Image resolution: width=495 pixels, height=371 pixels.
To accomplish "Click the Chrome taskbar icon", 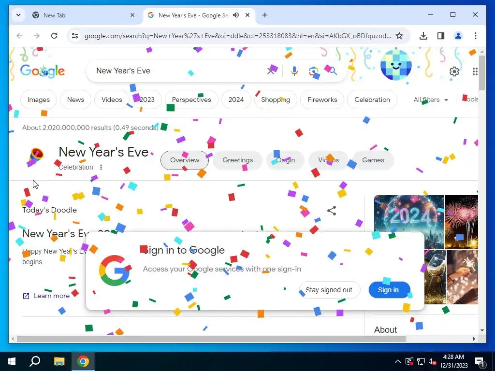I will [83, 361].
